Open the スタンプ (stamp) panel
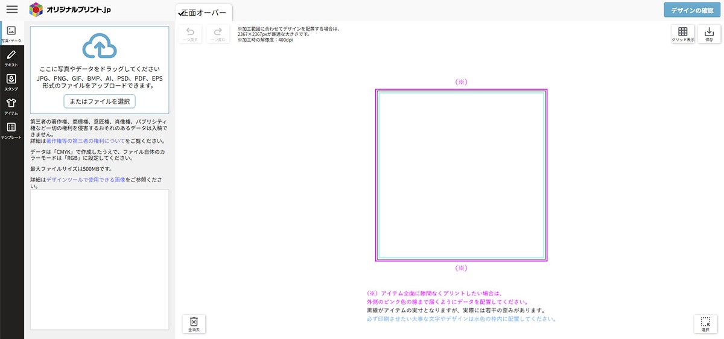 11,83
